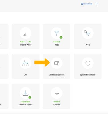Click the "Wi-Fi" card label
This screenshot has width=108, height=114.
(57, 45)
